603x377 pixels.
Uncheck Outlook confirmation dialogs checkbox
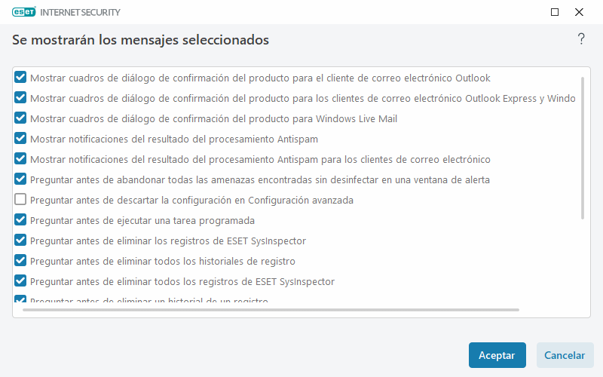tap(20, 78)
